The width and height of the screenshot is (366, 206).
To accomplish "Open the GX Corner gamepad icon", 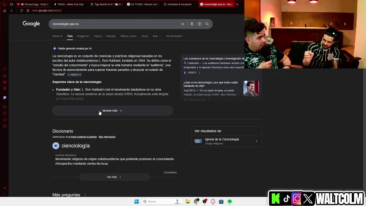I will point(11,4).
